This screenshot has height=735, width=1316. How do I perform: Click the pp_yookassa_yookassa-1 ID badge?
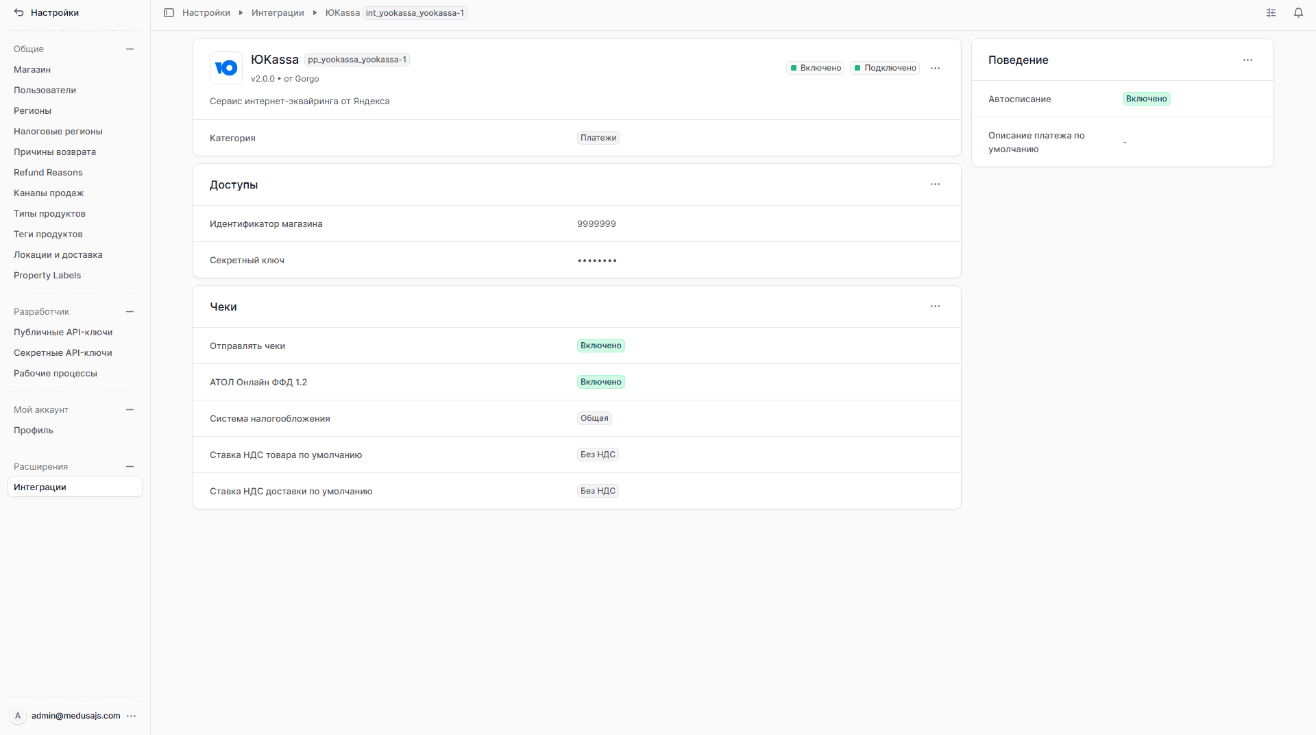[x=357, y=60]
